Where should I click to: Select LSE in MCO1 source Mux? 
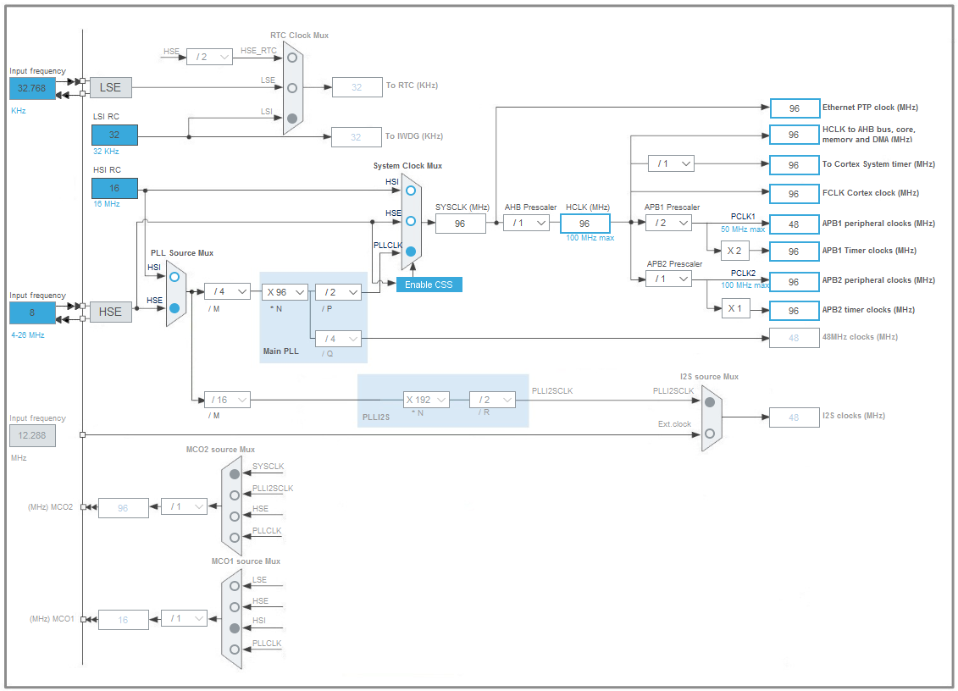click(234, 585)
